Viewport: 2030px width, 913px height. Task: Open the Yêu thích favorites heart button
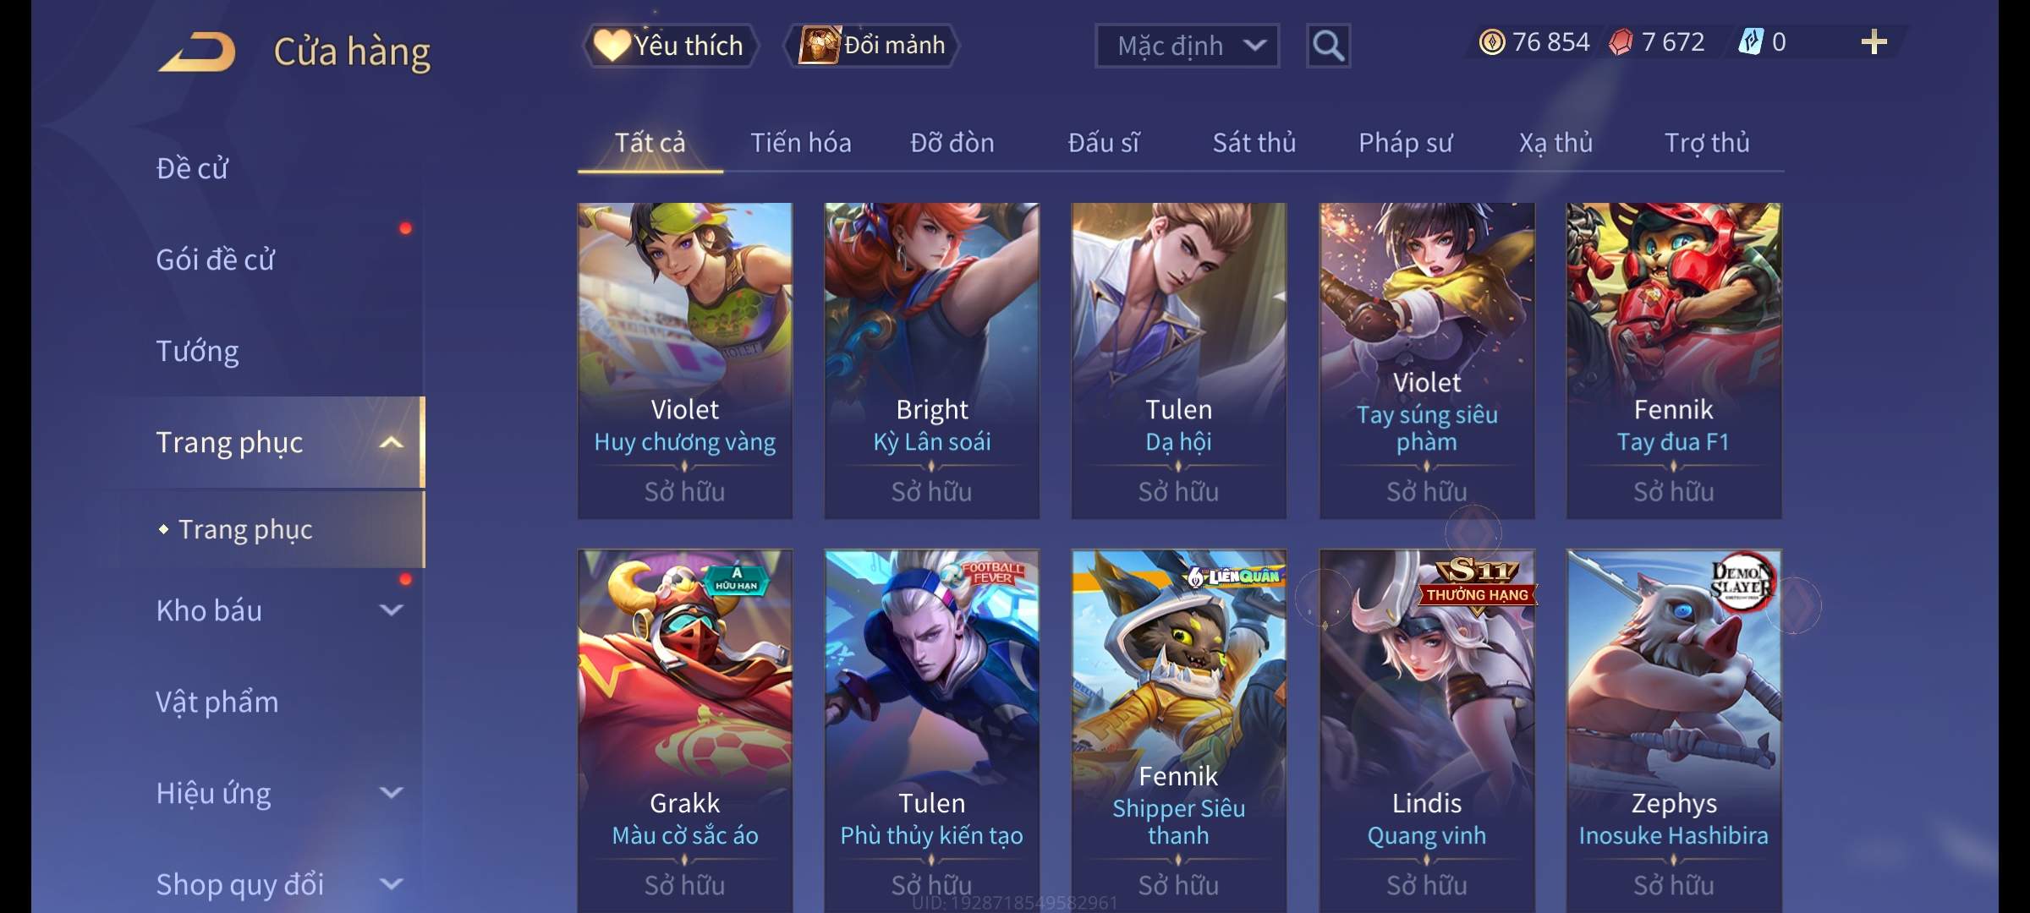point(670,46)
